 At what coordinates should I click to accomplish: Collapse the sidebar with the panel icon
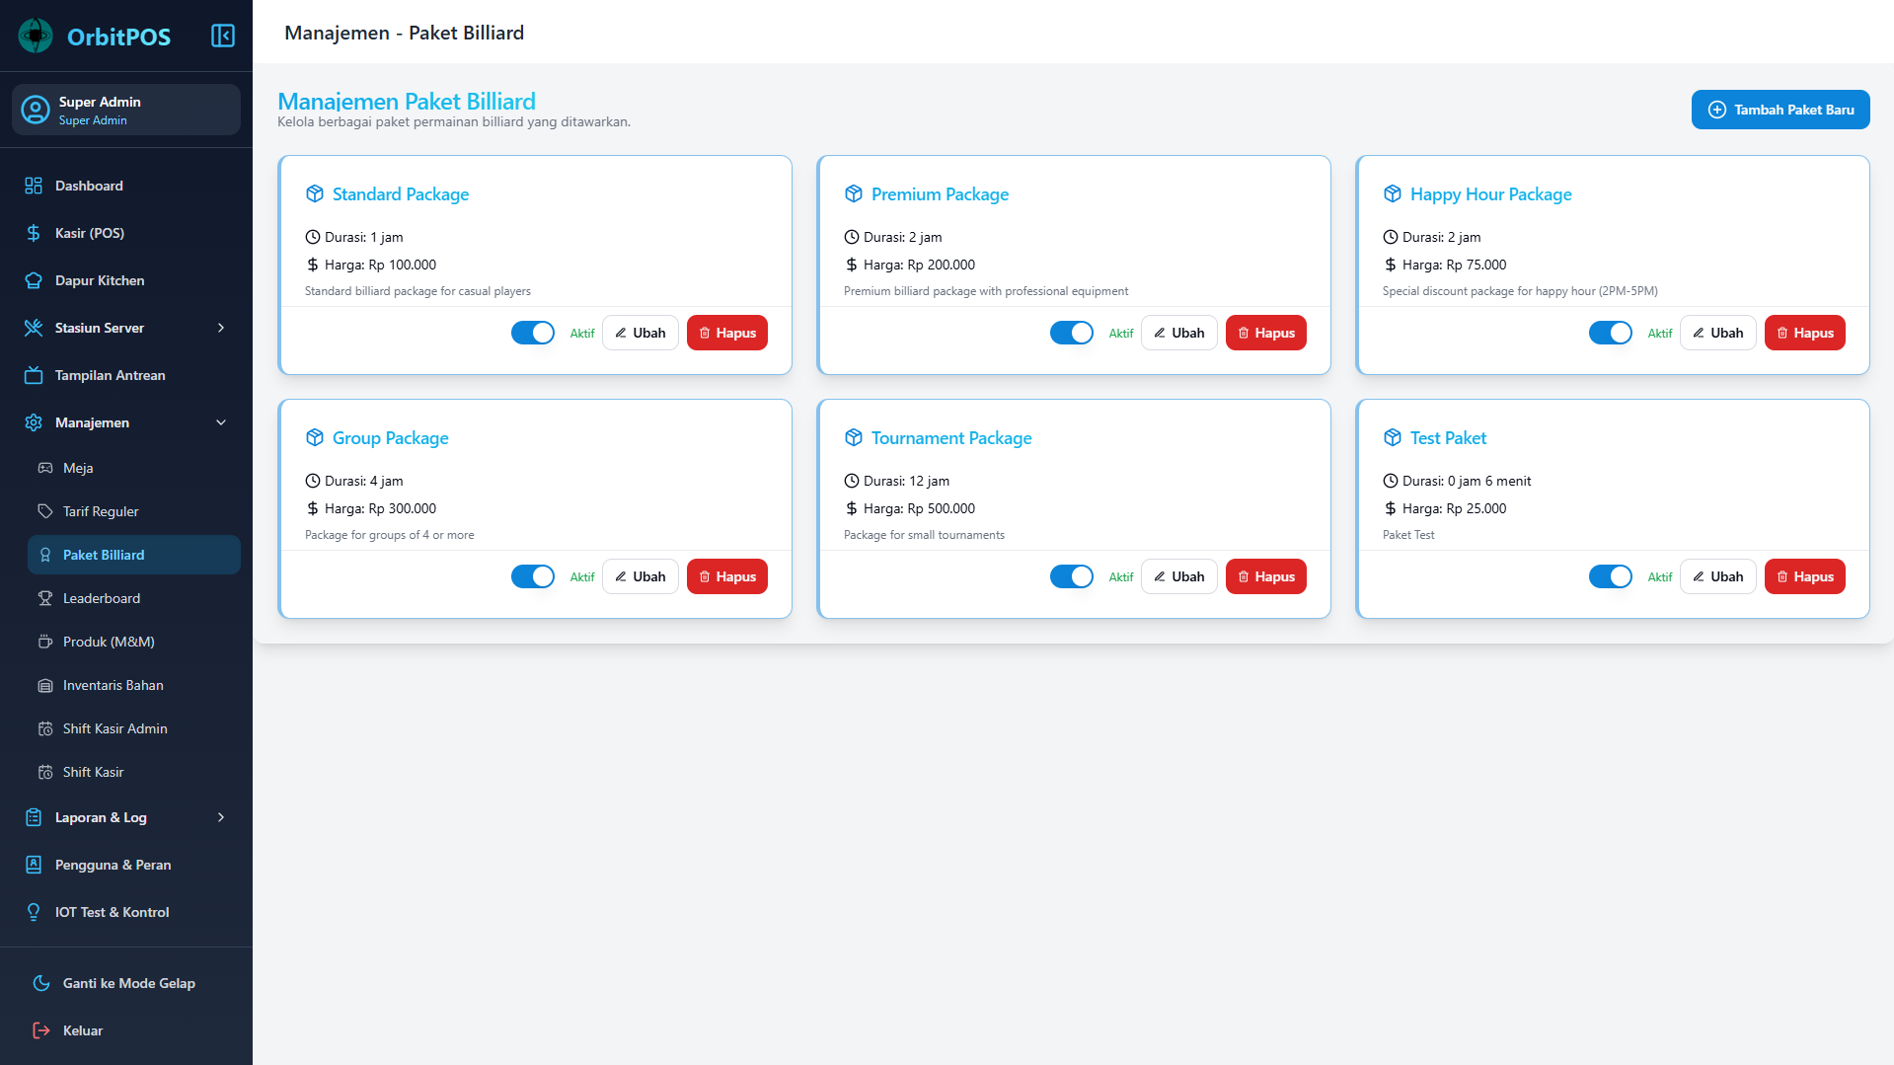click(x=222, y=35)
